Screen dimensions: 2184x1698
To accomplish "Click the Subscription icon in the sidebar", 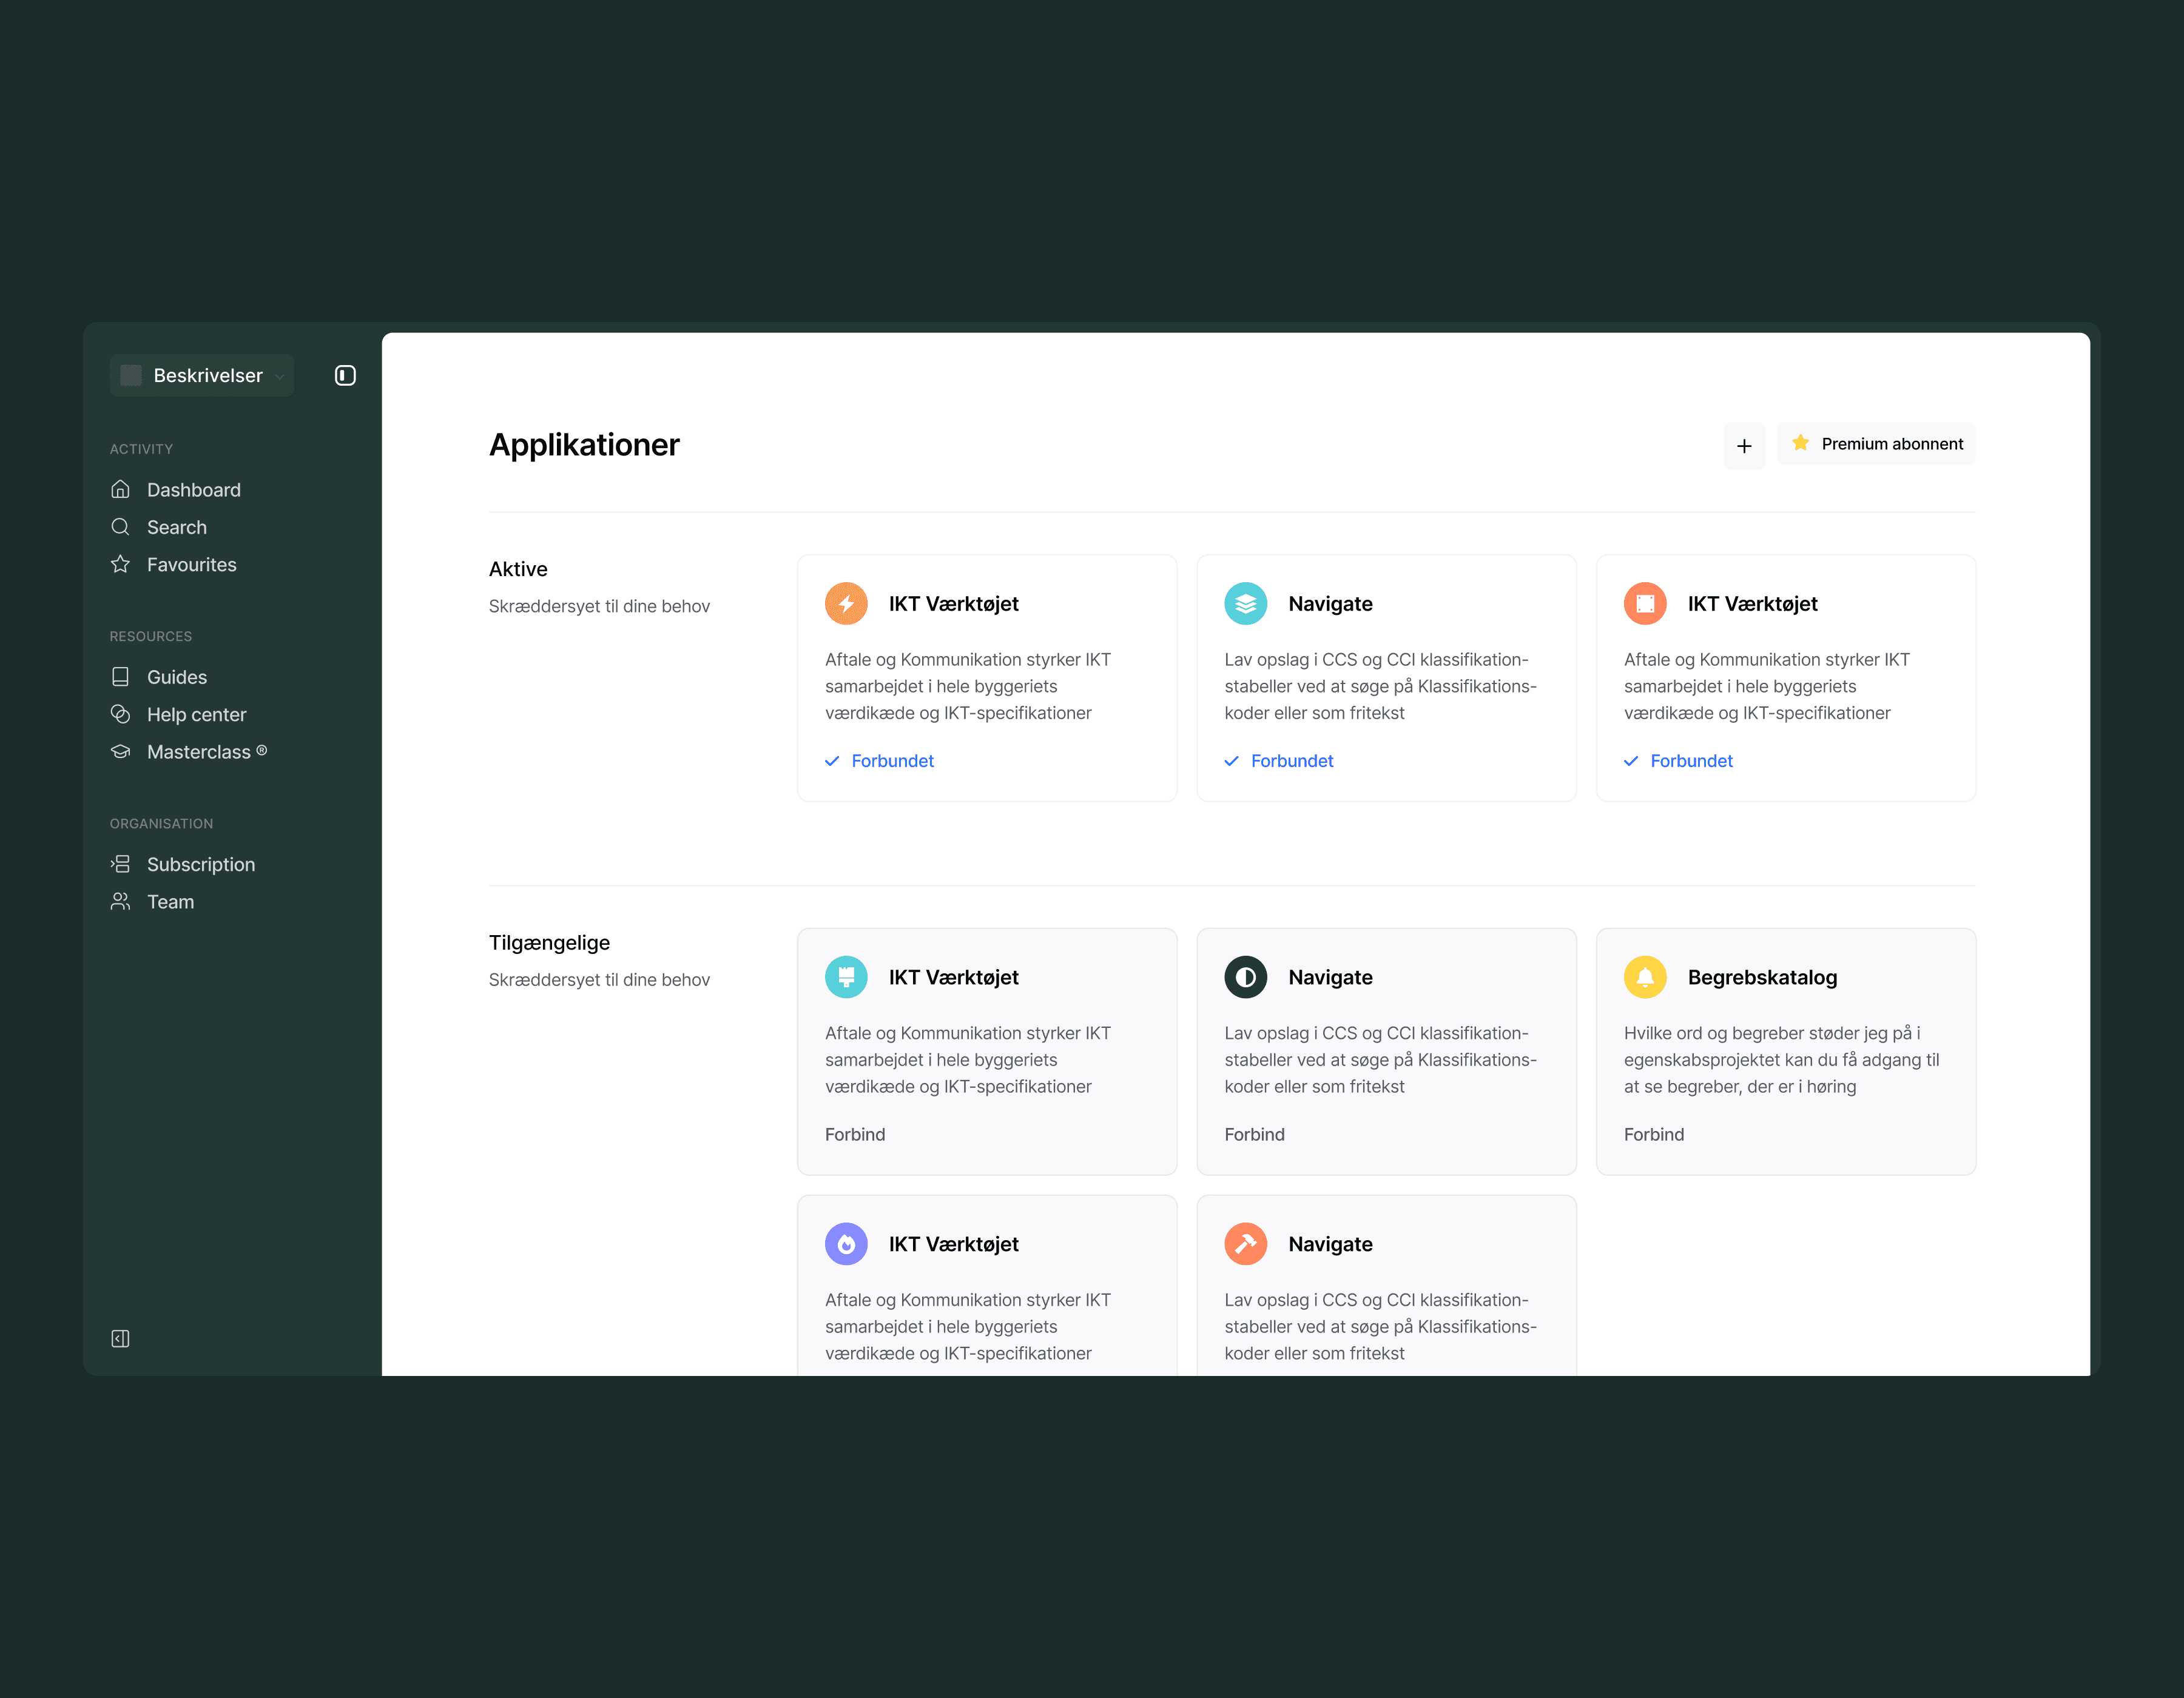I will pos(121,865).
